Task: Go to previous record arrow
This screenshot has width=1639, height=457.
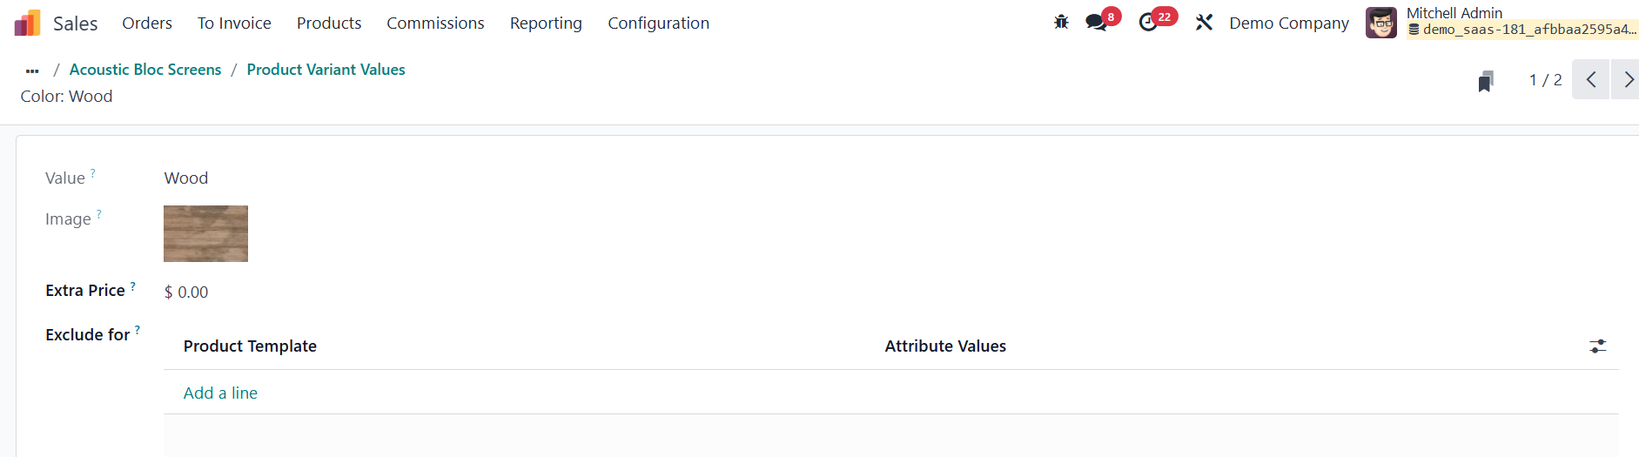Action: click(1590, 80)
